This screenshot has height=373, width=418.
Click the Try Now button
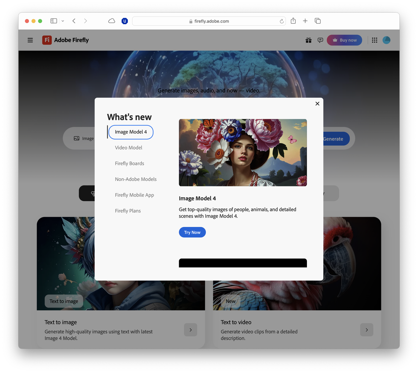[192, 232]
